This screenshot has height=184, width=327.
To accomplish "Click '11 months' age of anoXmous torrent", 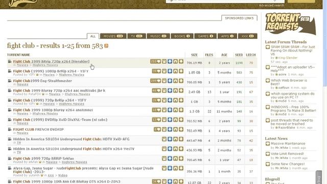I will 224,111.
